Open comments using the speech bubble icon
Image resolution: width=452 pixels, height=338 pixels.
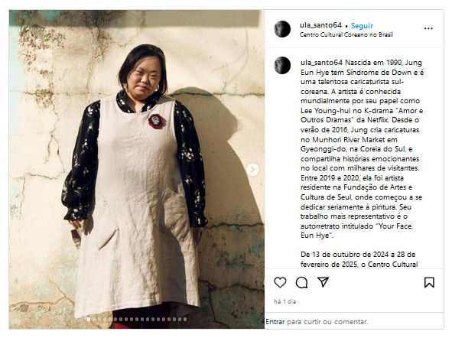(301, 282)
